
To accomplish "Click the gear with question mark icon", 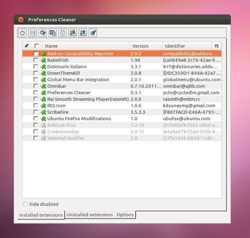I will [x=42, y=33].
